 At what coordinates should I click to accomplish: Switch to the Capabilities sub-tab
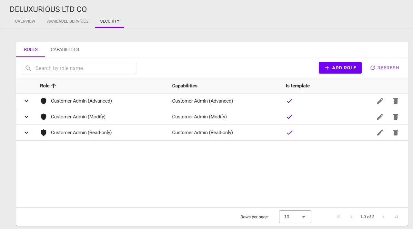pyautogui.click(x=65, y=49)
